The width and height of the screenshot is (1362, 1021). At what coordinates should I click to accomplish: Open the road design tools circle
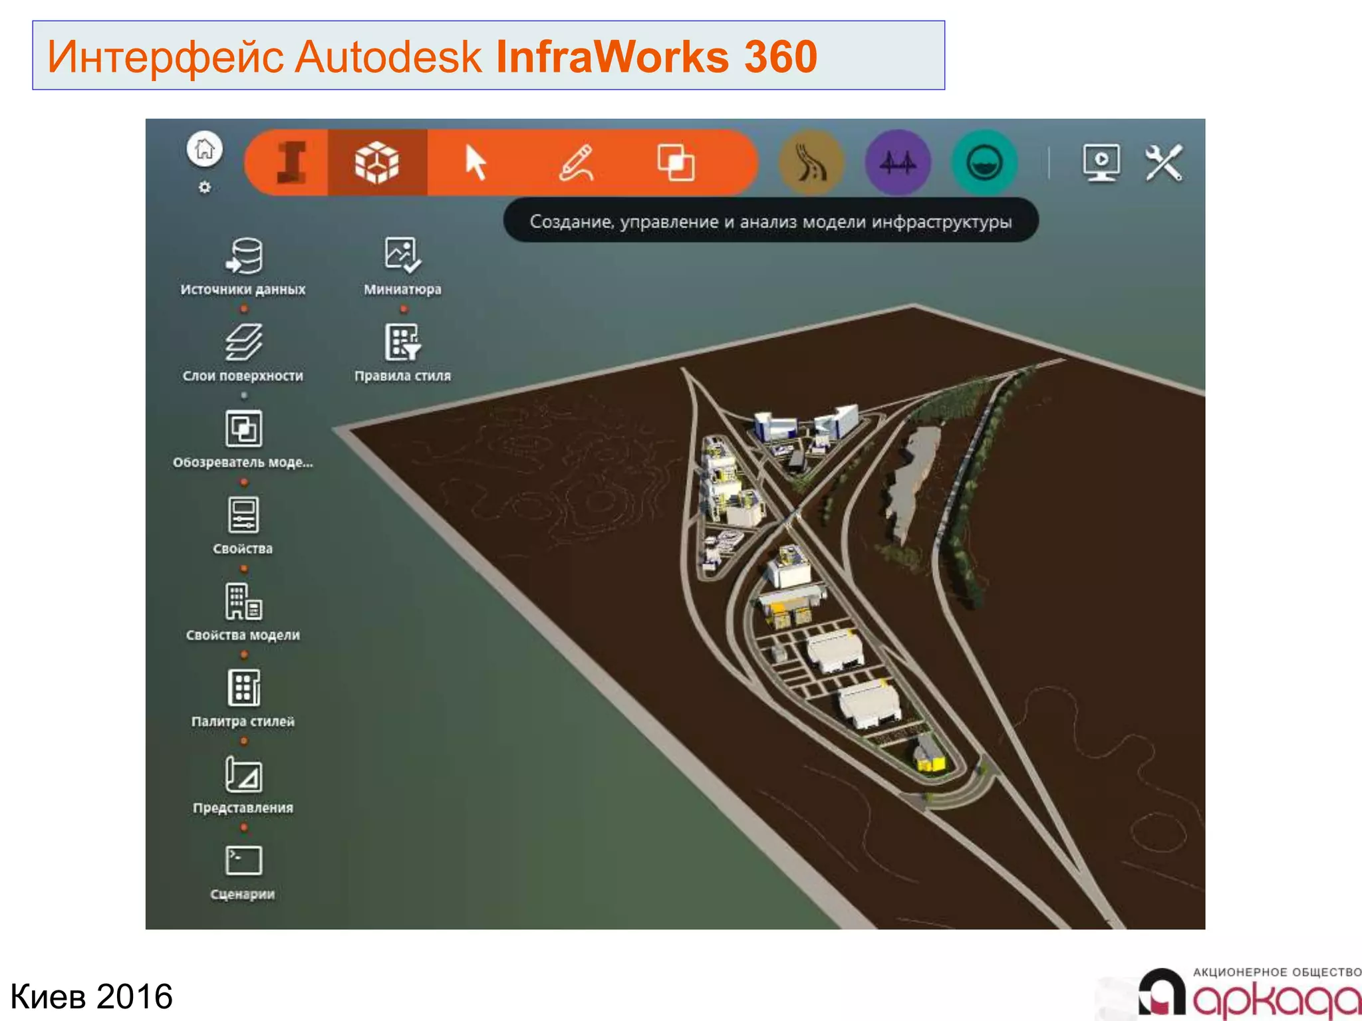point(811,162)
